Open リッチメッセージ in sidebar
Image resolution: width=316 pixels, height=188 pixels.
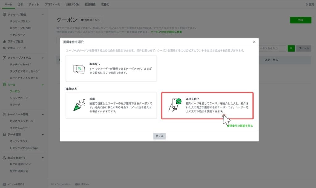(x=20, y=65)
